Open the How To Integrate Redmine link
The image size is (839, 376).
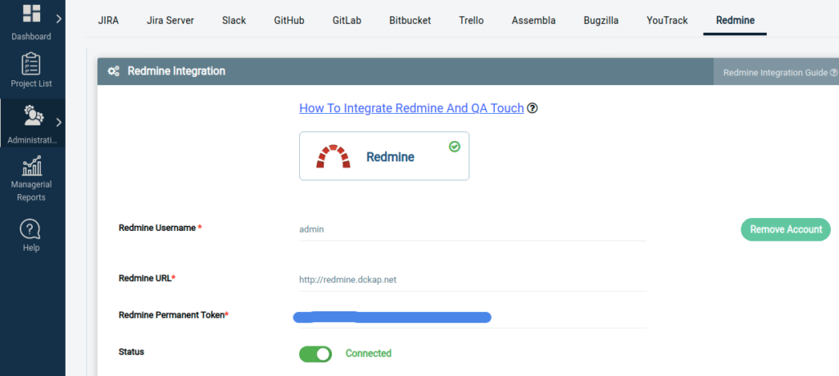coord(411,108)
